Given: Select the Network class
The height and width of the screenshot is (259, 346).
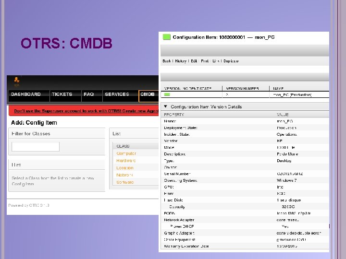Looking at the screenshot, I should pos(124,175).
